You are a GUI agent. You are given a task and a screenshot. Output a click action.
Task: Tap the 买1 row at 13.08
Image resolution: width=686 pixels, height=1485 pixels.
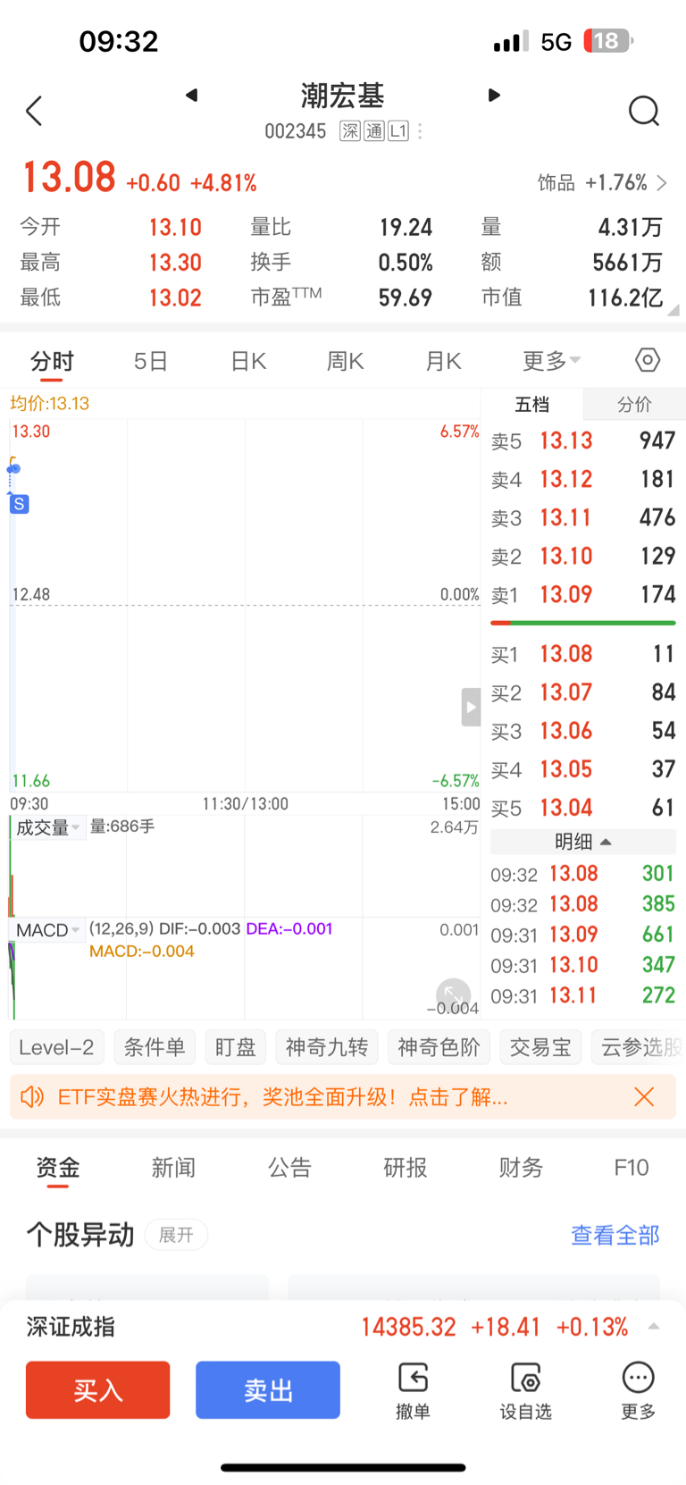coord(583,654)
